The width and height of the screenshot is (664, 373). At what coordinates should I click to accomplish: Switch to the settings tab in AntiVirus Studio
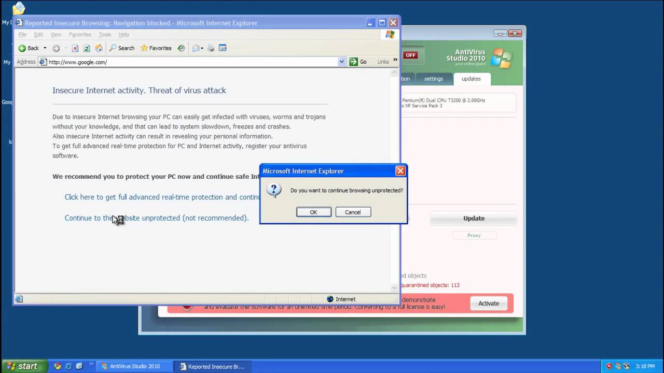433,79
